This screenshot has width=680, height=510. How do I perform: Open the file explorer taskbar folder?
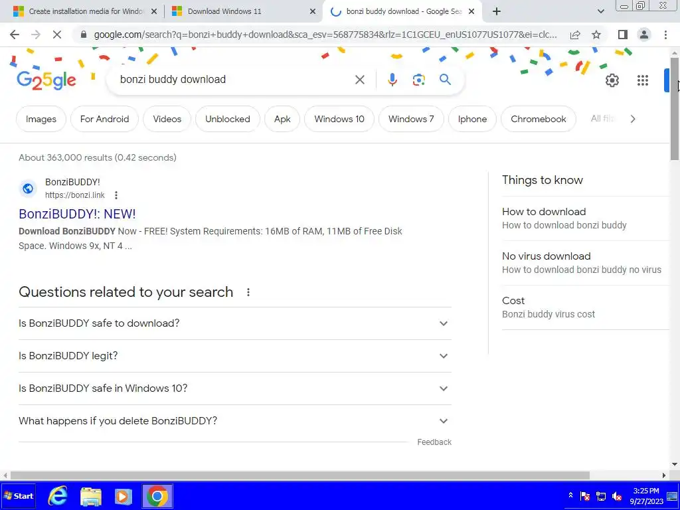coord(91,496)
